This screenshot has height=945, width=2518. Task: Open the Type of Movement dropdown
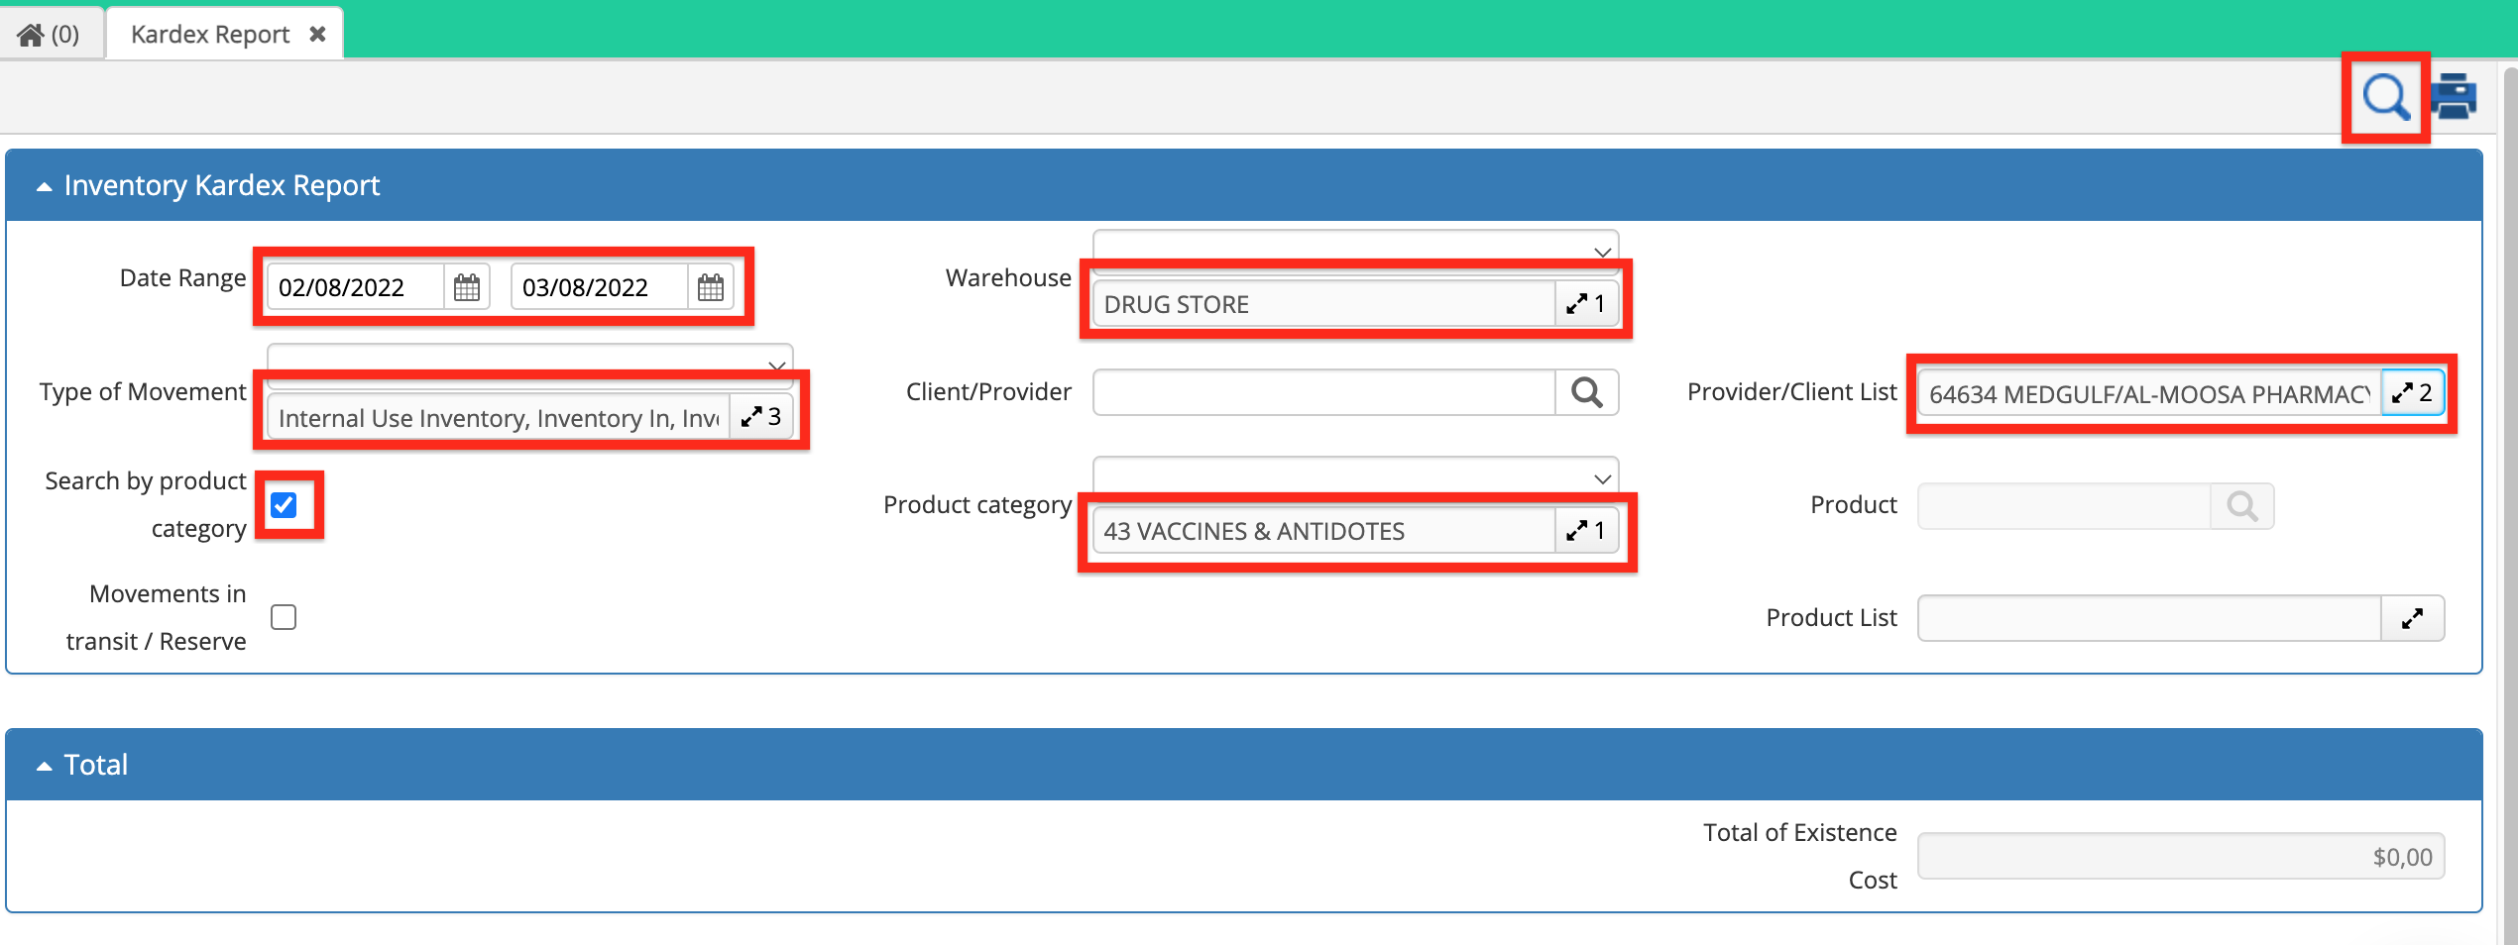pos(776,366)
